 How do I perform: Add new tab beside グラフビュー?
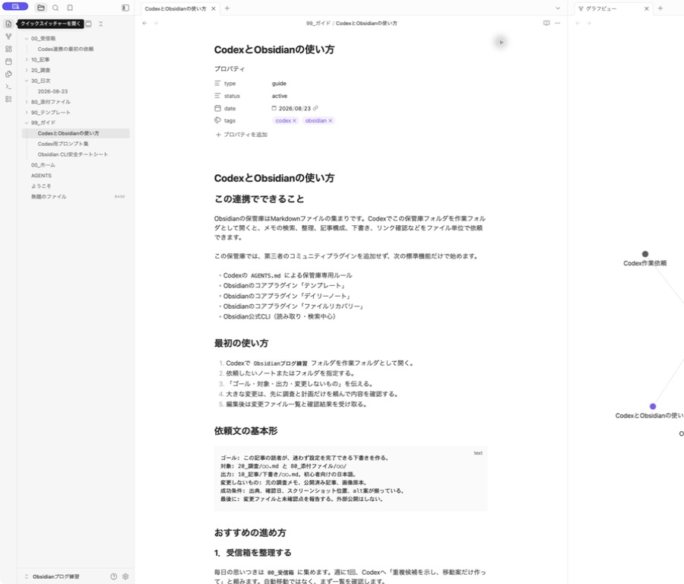660,8
